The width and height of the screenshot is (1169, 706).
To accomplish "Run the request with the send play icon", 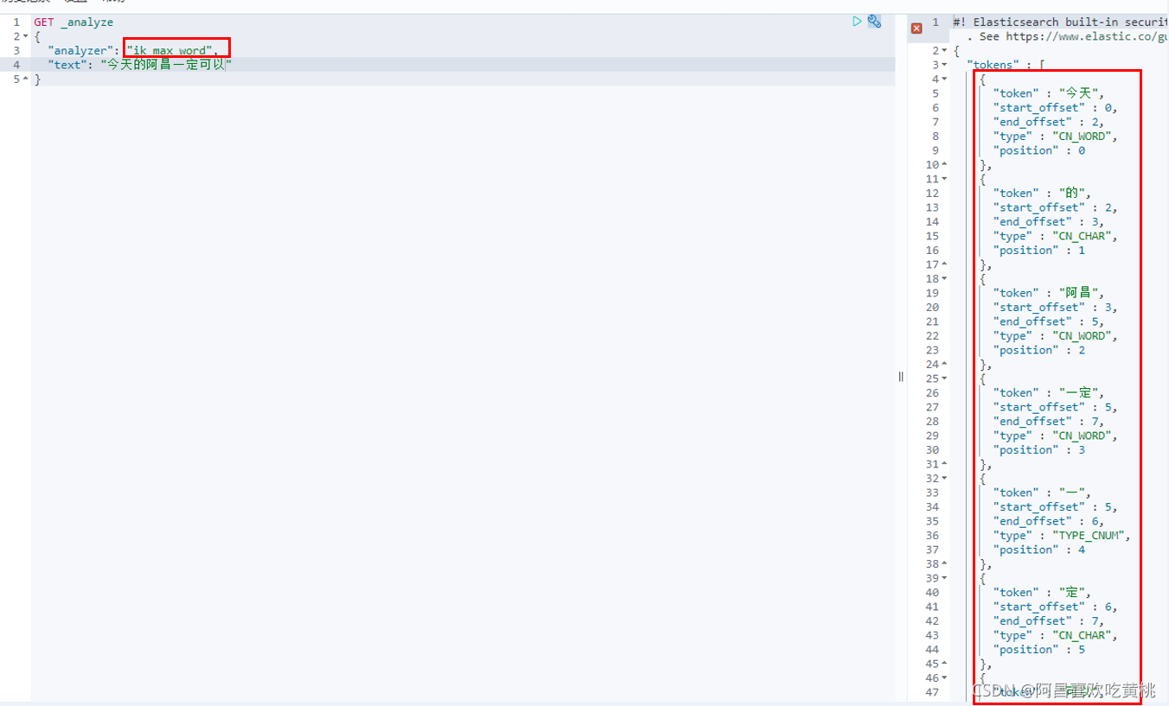I will tap(857, 22).
